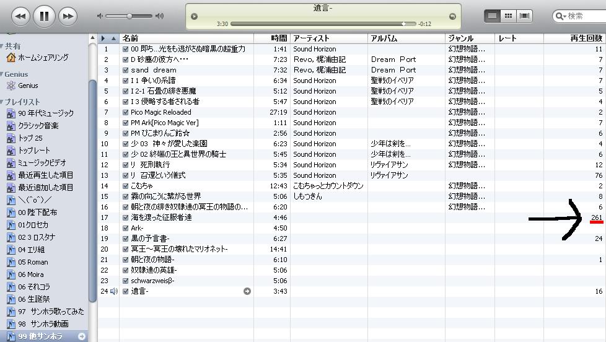Image resolution: width=606 pixels, height=342 pixels.
Task: Uncheck the Pico Magic Reloaded checkbox
Action: click(x=125, y=113)
